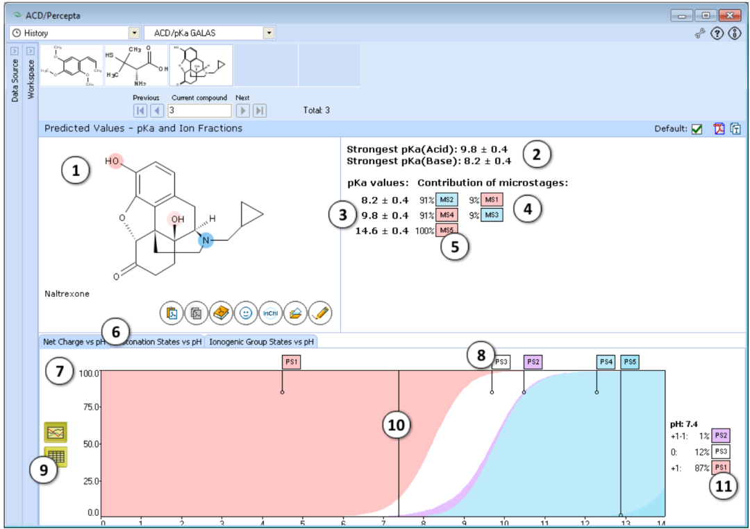This screenshot has height=529, width=750.
Task: Click the smiley feedback icon below the structure
Action: pyautogui.click(x=246, y=313)
